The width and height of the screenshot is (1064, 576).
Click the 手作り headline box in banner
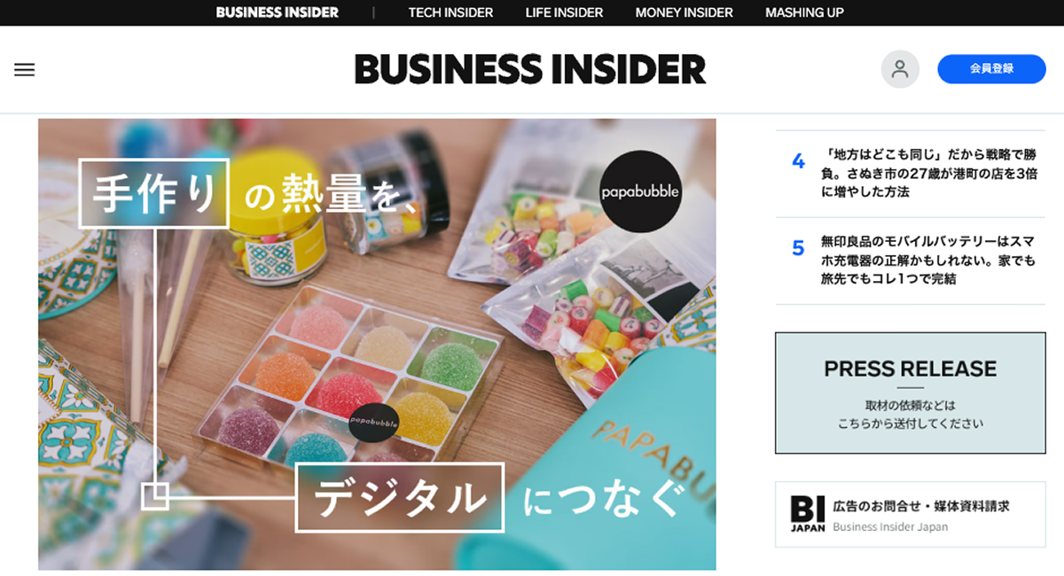click(154, 193)
